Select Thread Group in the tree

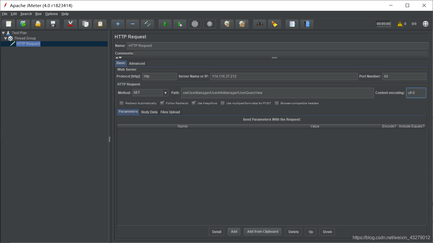25,38
